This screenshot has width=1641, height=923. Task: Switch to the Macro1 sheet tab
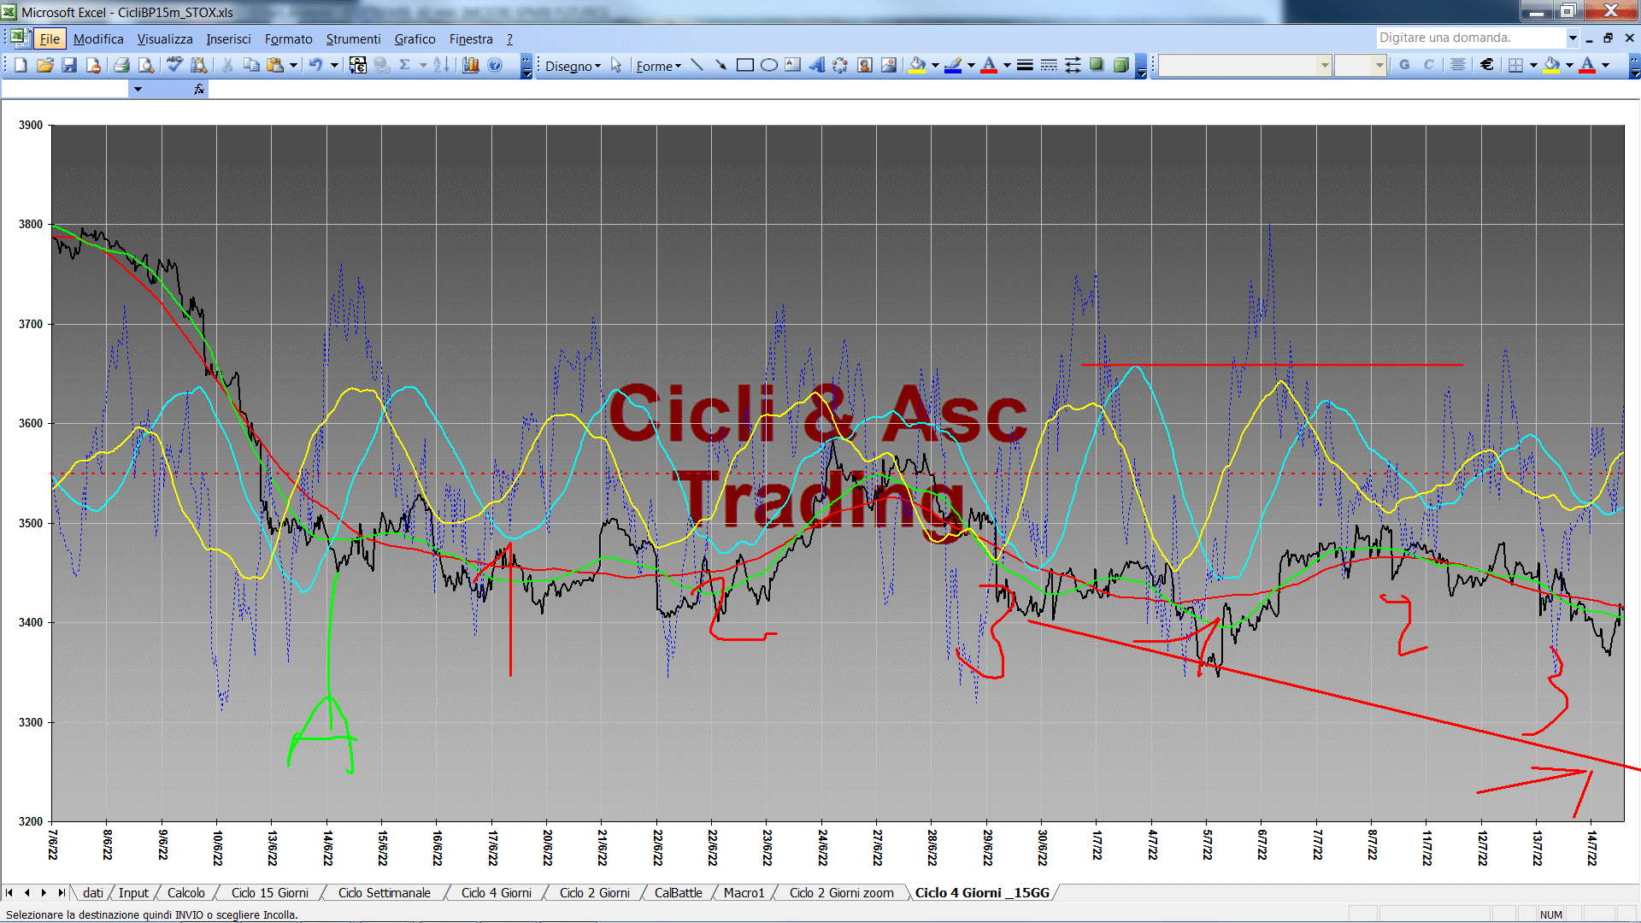pos(744,893)
